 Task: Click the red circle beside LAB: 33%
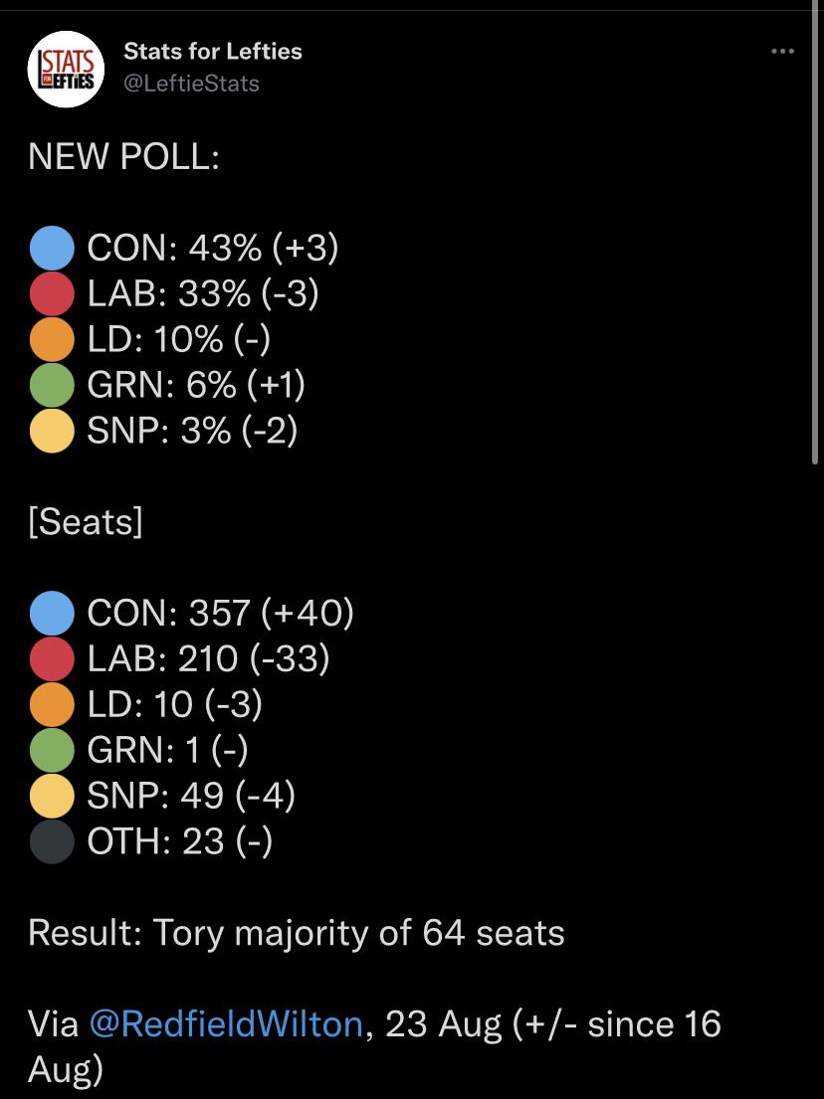coord(52,293)
